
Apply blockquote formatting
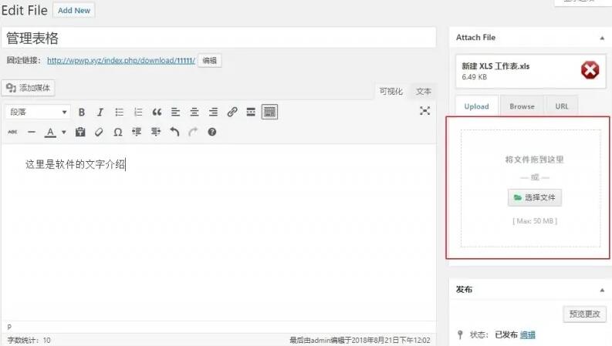point(157,113)
